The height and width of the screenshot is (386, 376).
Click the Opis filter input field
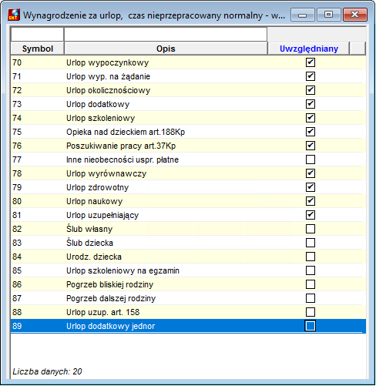(x=166, y=35)
